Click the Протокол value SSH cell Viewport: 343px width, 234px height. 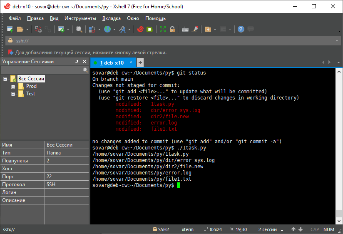(x=67, y=184)
